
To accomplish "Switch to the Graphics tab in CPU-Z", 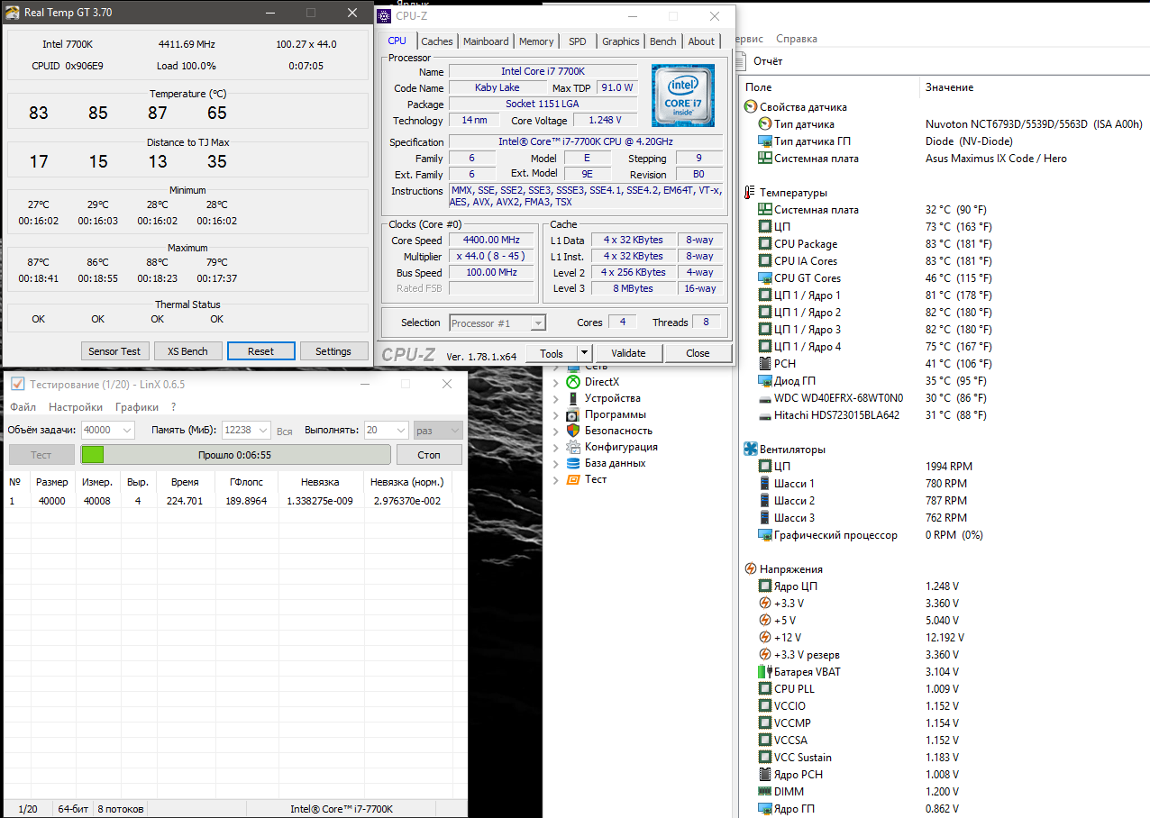I will click(621, 41).
